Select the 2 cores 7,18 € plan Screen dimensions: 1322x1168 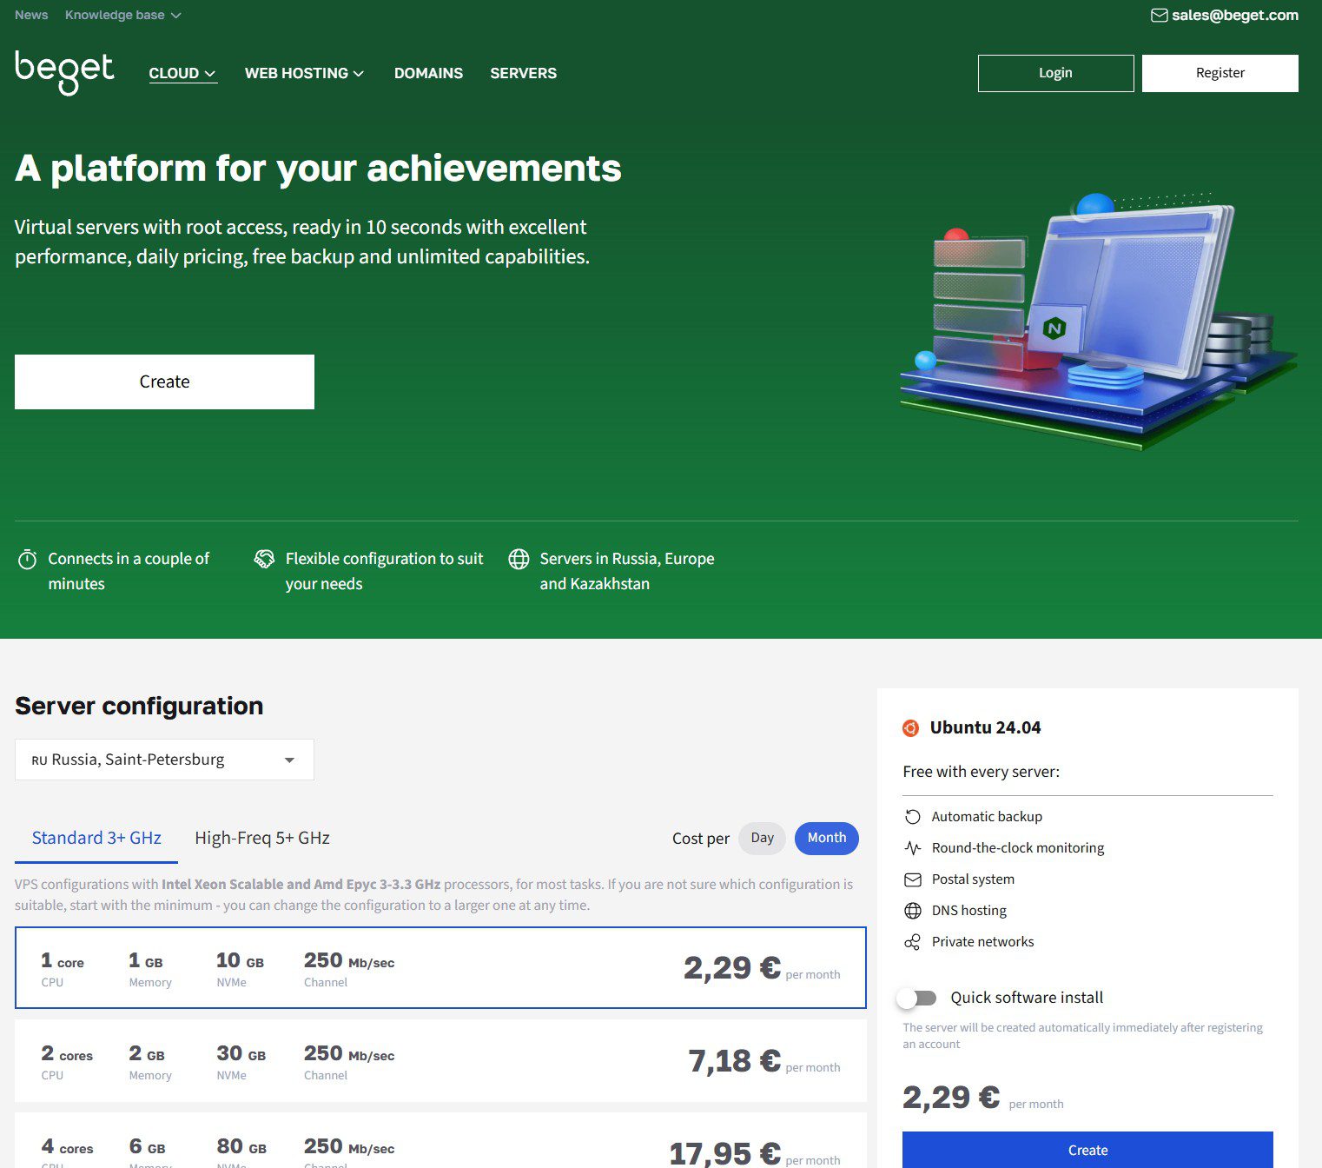click(440, 1061)
